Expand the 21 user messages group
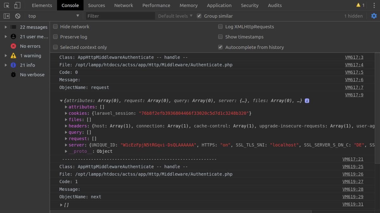The image size is (380, 213). coord(6,36)
